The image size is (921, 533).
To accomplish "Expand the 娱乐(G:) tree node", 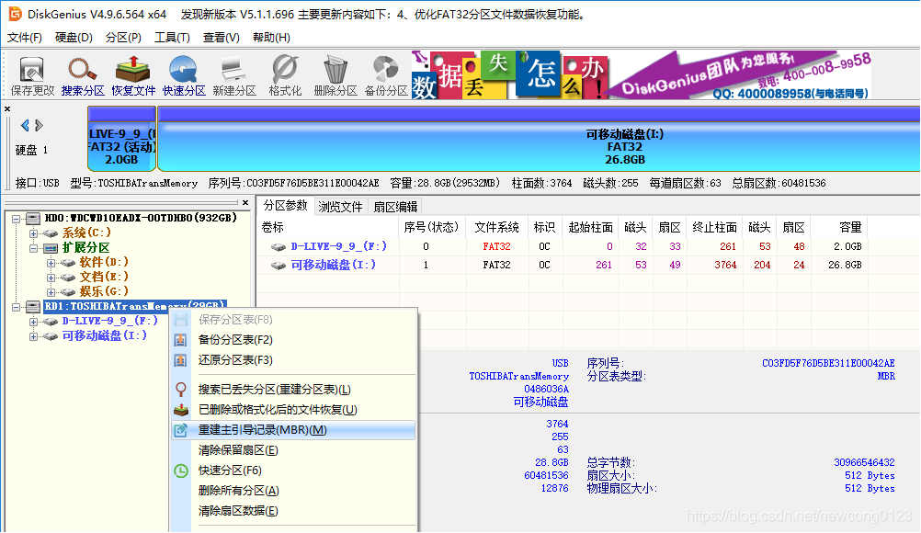I will pyautogui.click(x=51, y=291).
